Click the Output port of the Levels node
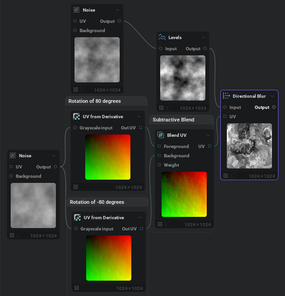 tap(205, 48)
